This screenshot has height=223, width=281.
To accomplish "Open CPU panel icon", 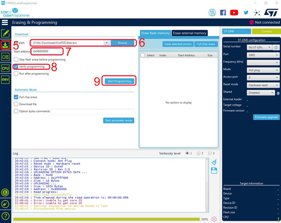I will (5, 68).
